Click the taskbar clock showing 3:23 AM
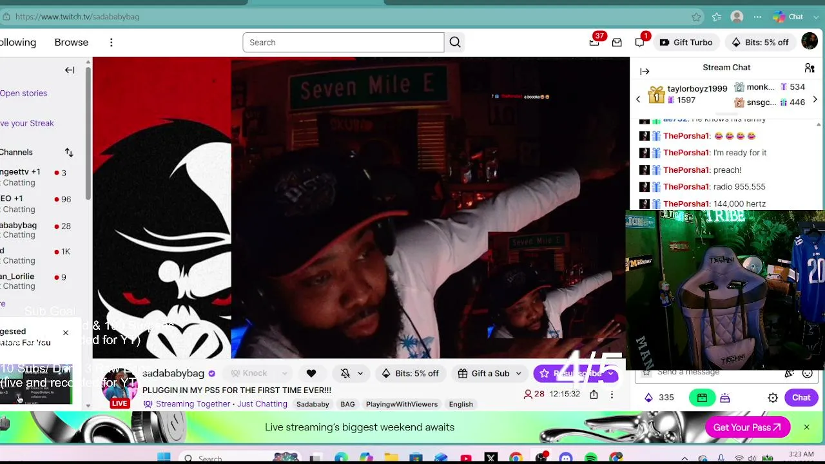This screenshot has width=825, height=464. [801, 455]
